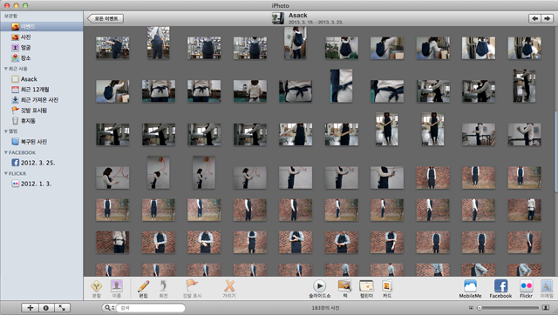Click the 편집 (Edit) pencil icon

143,286
